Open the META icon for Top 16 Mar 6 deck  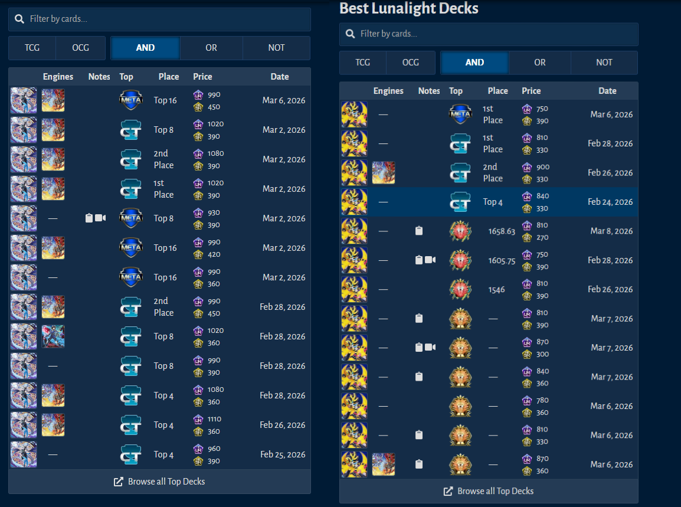pyautogui.click(x=131, y=100)
